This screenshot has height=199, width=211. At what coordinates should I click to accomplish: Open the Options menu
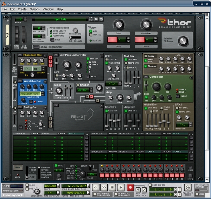[35, 9]
